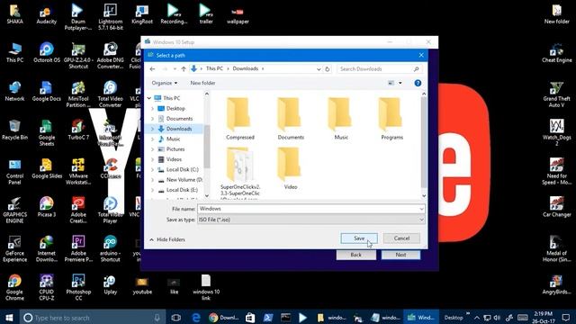Click the change view icon
Image resolution: width=576 pixels, height=324 pixels.
tap(391, 83)
